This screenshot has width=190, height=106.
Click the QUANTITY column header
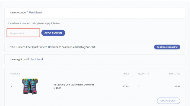tap(143, 74)
